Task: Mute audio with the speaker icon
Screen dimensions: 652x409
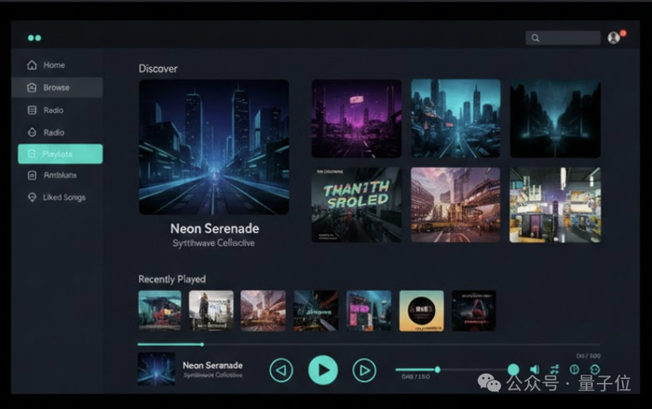Action: pos(535,369)
